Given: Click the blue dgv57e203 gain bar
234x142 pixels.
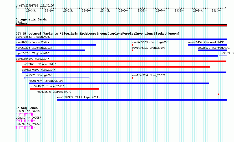Looking at the screenshot, I should coord(117,56).
